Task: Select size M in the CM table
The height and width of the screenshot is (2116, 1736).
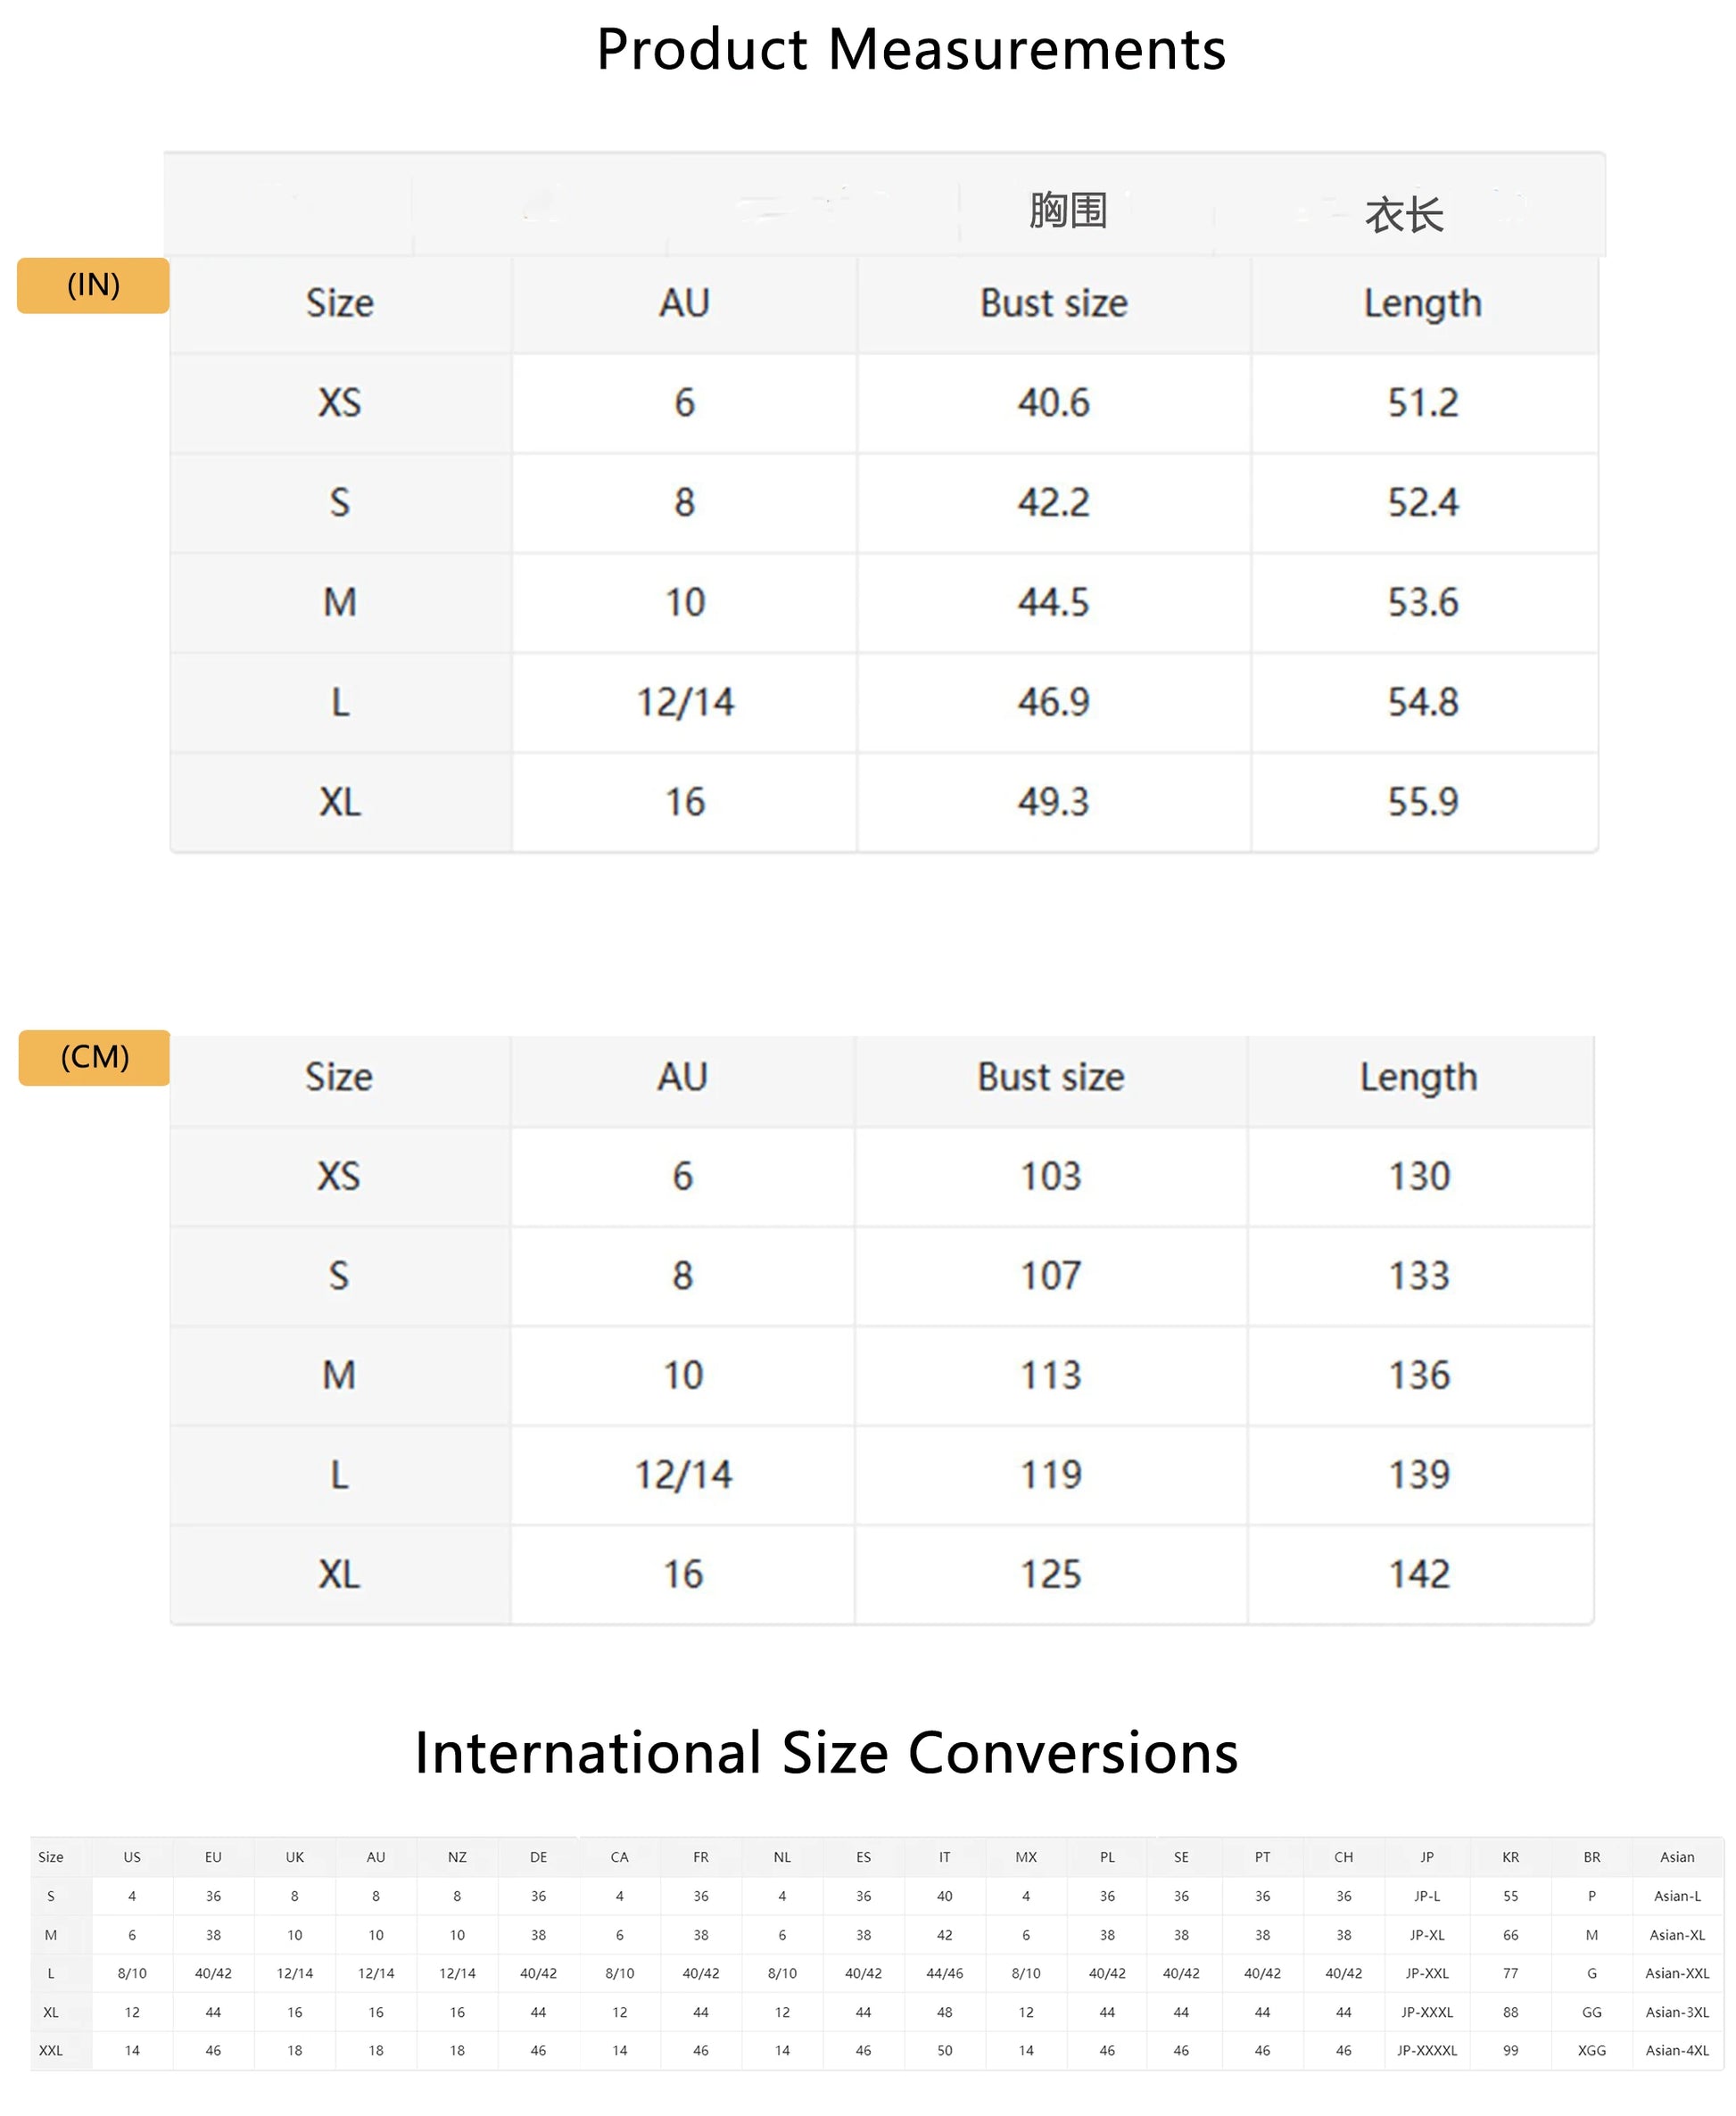Action: (339, 1374)
